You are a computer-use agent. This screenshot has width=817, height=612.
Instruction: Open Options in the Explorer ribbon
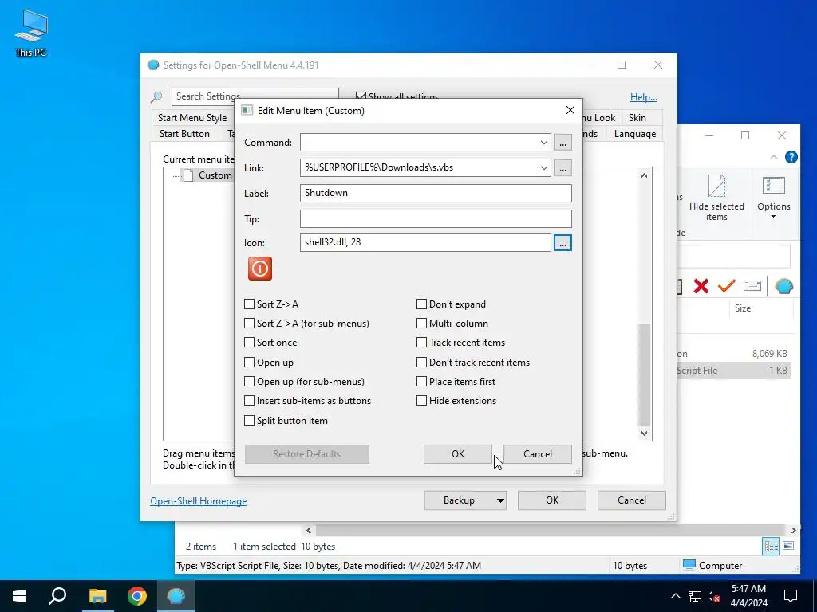[774, 198]
